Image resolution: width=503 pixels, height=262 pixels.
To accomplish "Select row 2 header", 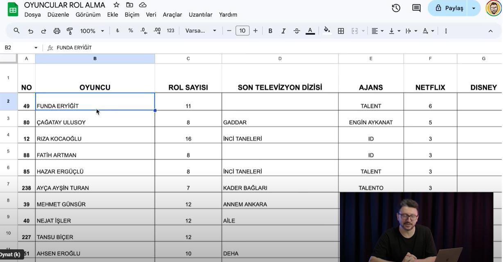I will pos(8,101).
